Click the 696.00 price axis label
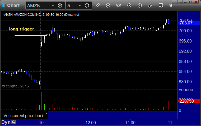The image size is (201, 126). (185, 41)
